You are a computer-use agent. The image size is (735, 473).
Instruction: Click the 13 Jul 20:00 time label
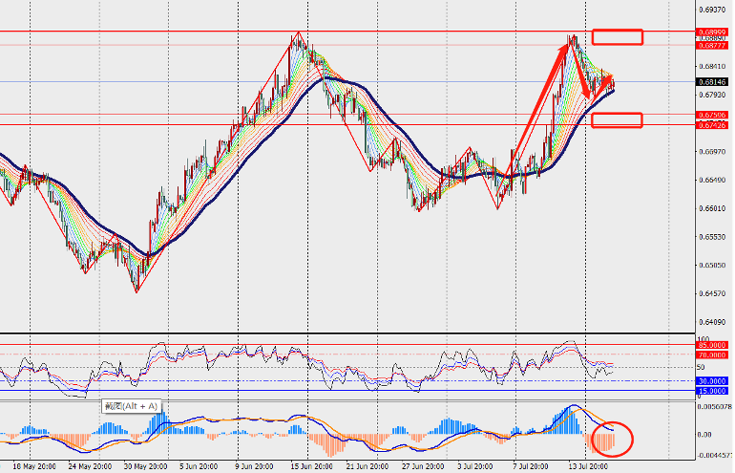tap(588, 466)
